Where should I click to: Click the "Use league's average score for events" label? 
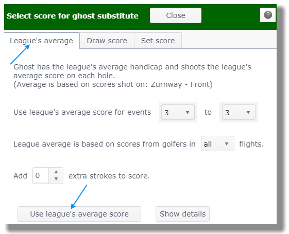pyautogui.click(x=82, y=112)
